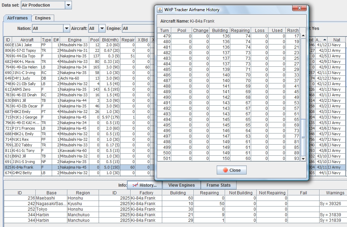
Task: Select the Maebashi factory row
Action: [175, 198]
